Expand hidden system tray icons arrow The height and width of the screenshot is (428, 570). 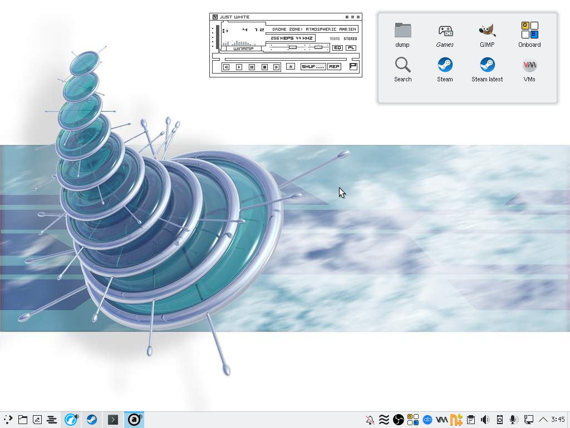pos(543,420)
